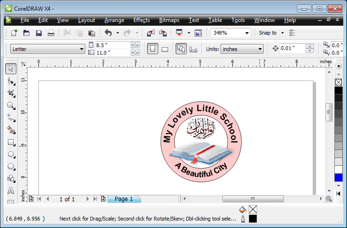Open the Bitmaps menu
Screen dimensions: 347x228
pos(169,20)
